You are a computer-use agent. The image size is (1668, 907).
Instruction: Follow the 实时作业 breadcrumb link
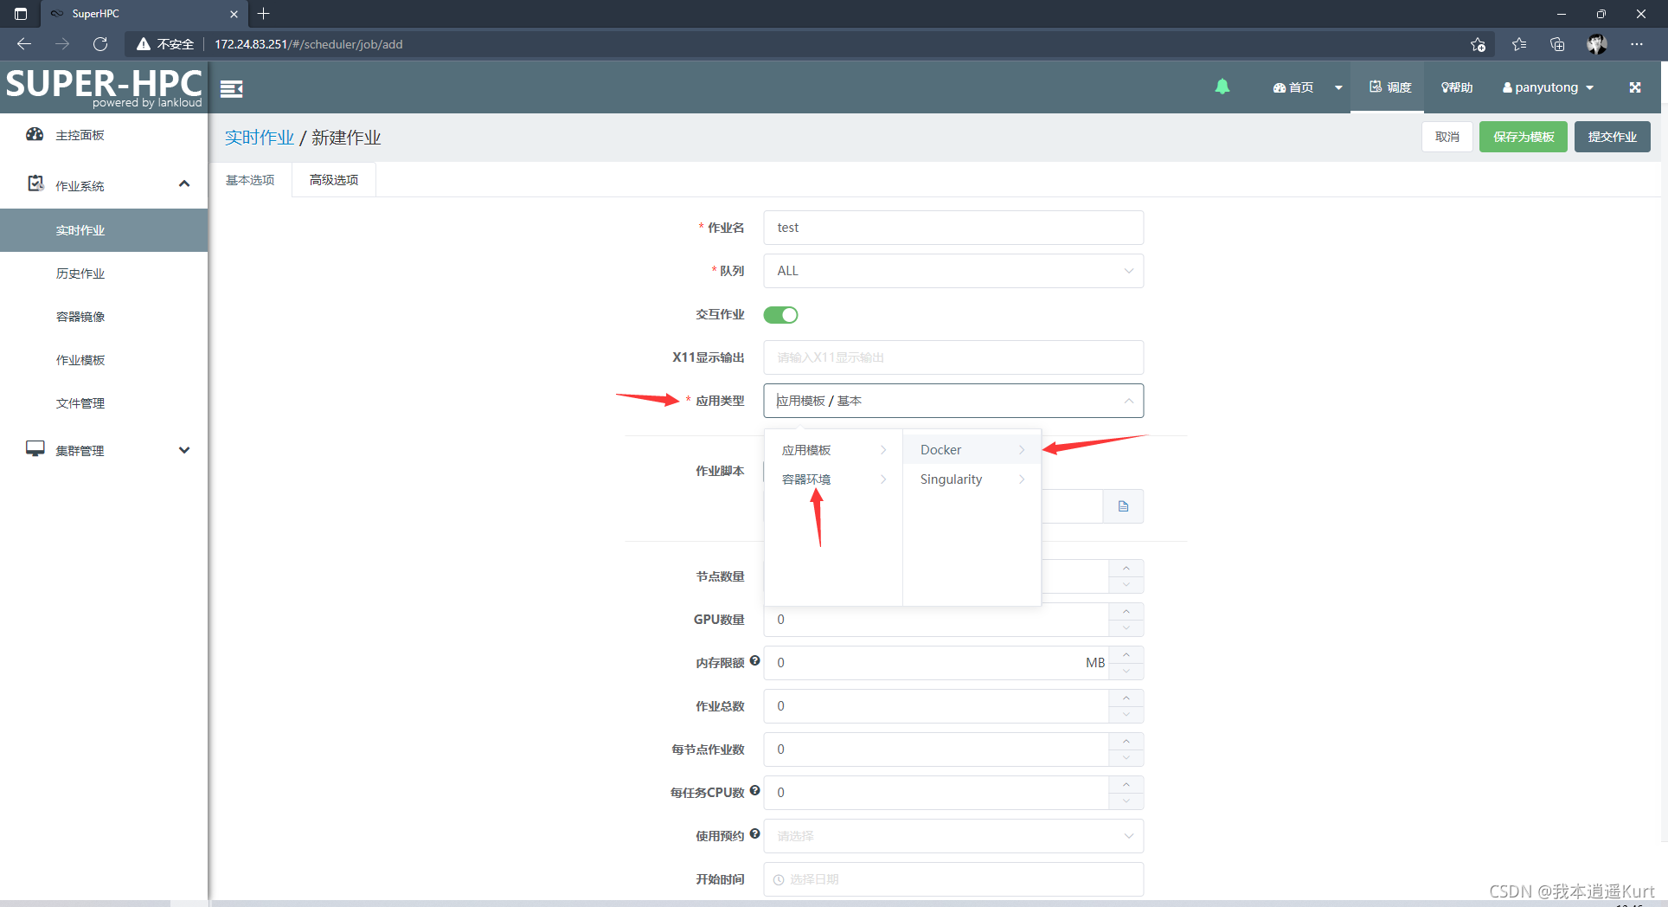point(260,138)
